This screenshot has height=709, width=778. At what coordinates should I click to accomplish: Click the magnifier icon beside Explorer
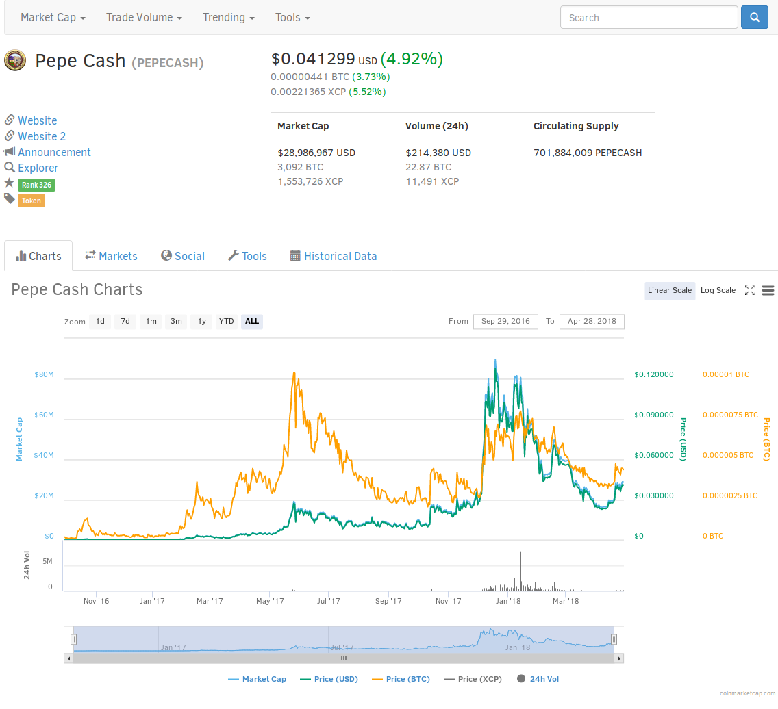coord(10,168)
